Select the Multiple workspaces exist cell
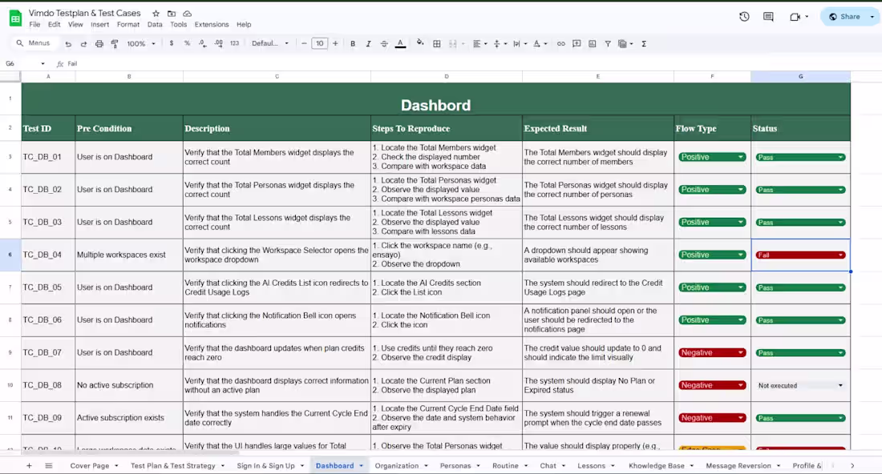The width and height of the screenshot is (882, 474). tap(129, 255)
